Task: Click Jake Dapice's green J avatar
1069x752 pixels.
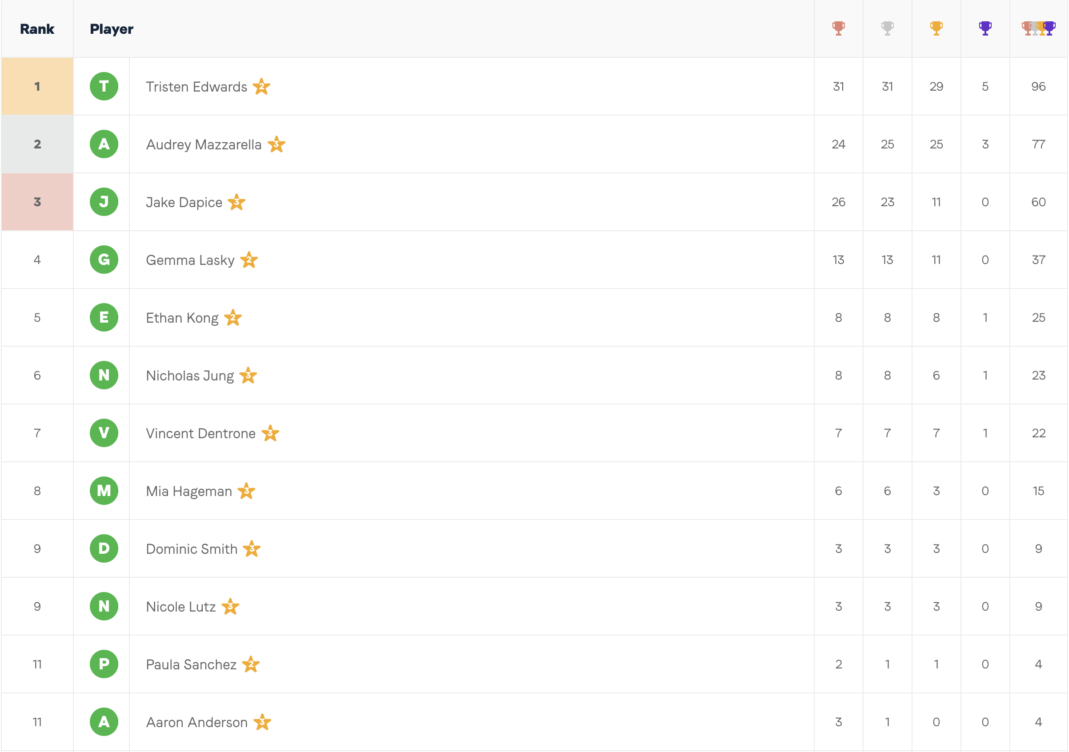Action: click(104, 201)
